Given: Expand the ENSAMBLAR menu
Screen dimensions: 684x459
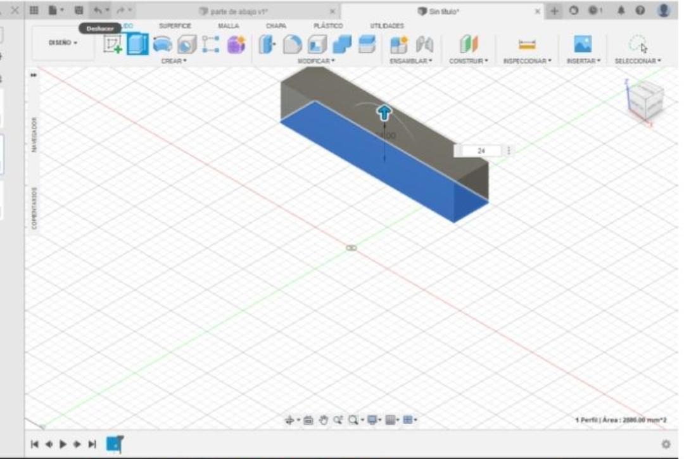Looking at the screenshot, I should (411, 61).
